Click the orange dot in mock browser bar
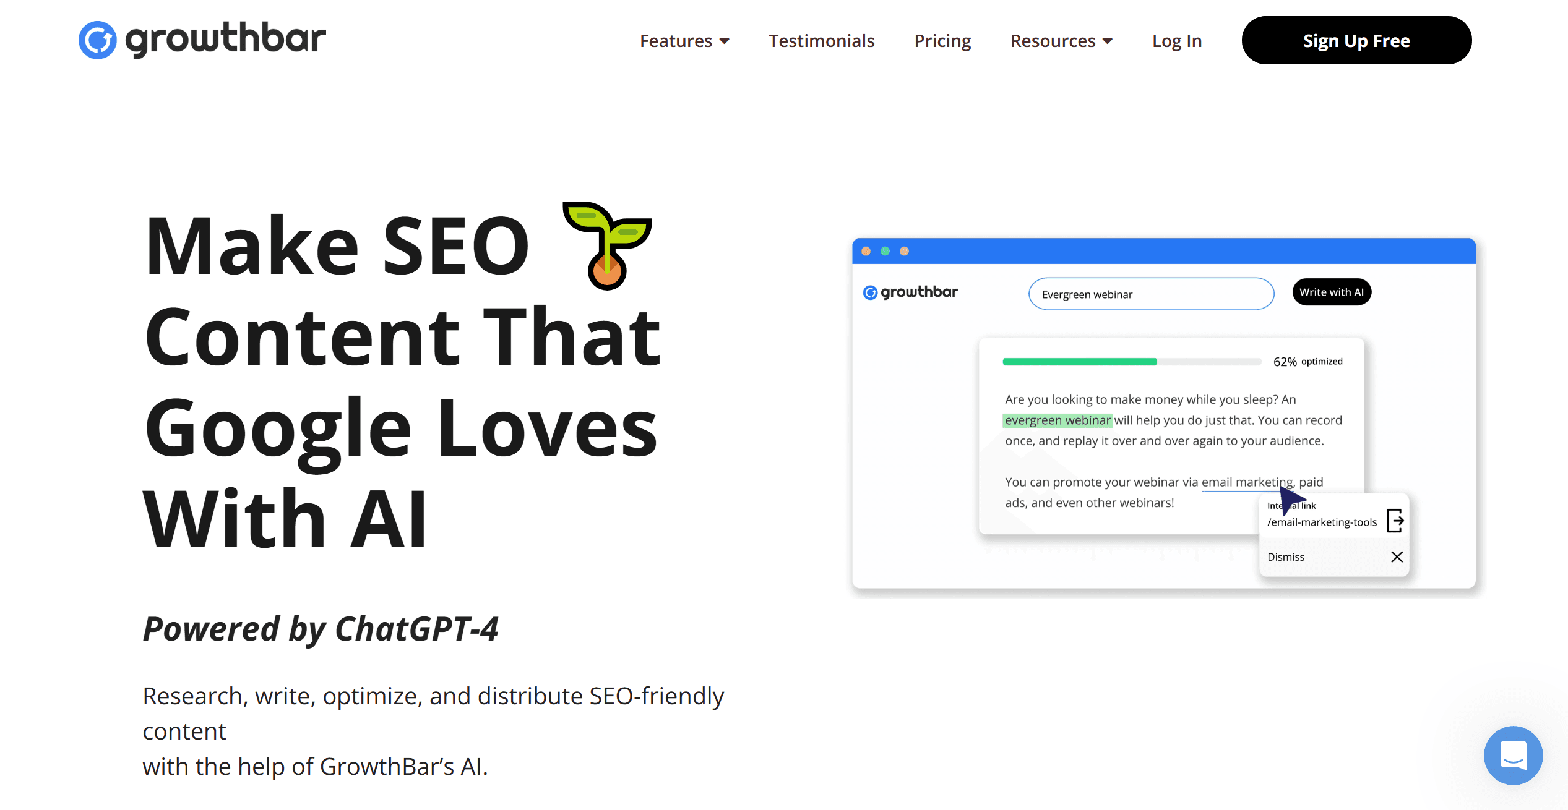The height and width of the screenshot is (810, 1568). [x=905, y=251]
